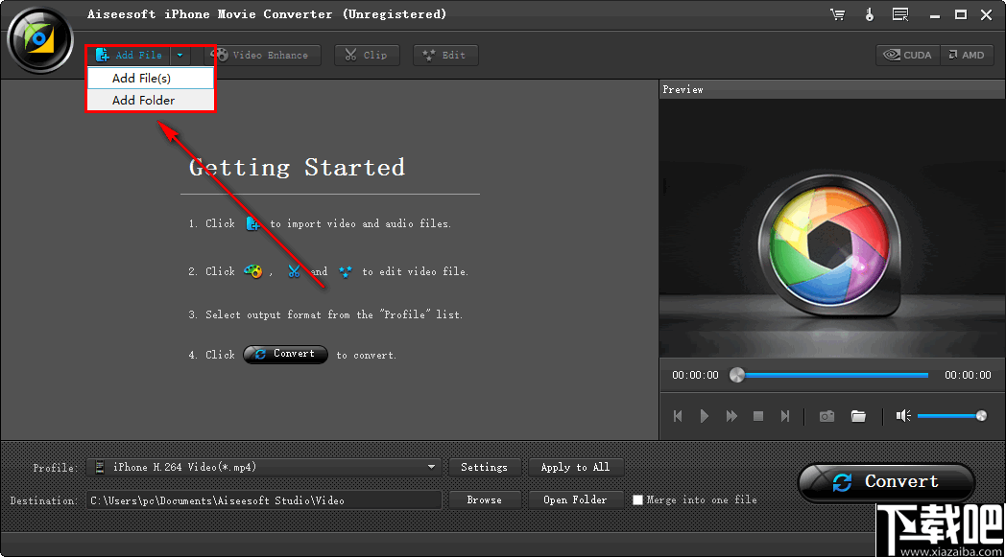The image size is (1006, 557).
Task: Click the palette enhance icon in step 2
Action: (x=252, y=271)
